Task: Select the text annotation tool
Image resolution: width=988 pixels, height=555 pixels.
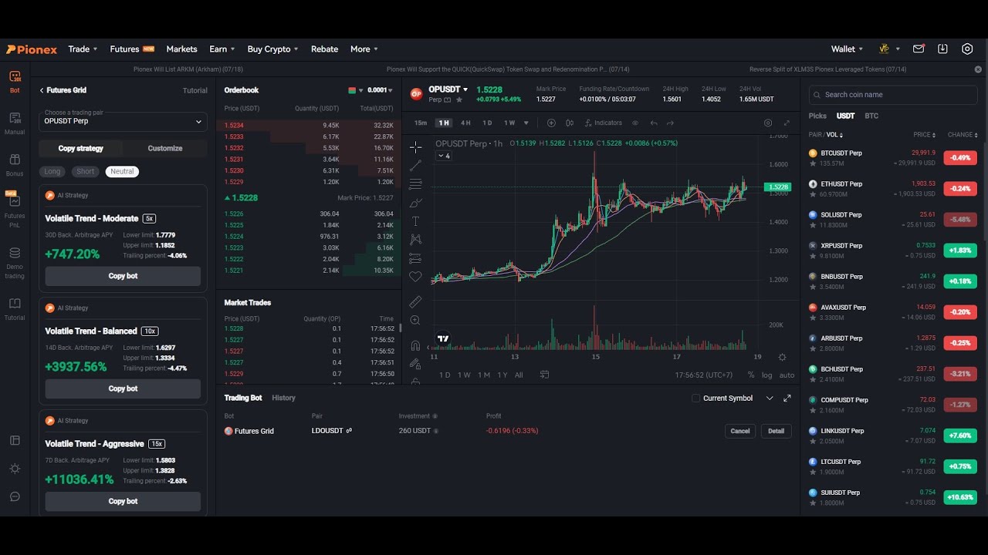Action: pos(415,221)
